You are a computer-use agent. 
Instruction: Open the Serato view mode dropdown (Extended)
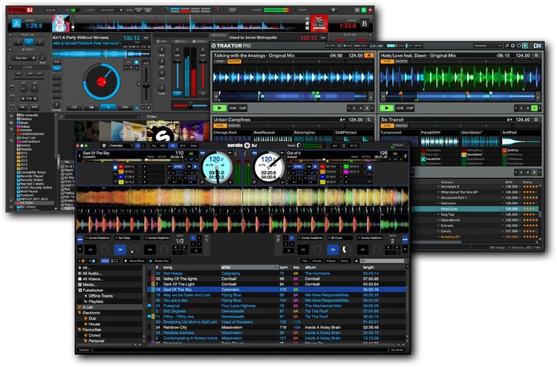click(121, 145)
